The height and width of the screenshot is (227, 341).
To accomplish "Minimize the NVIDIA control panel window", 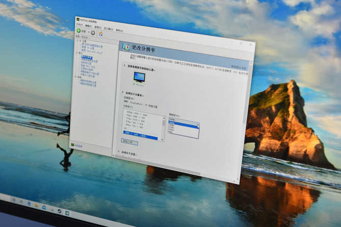I will [x=232, y=42].
